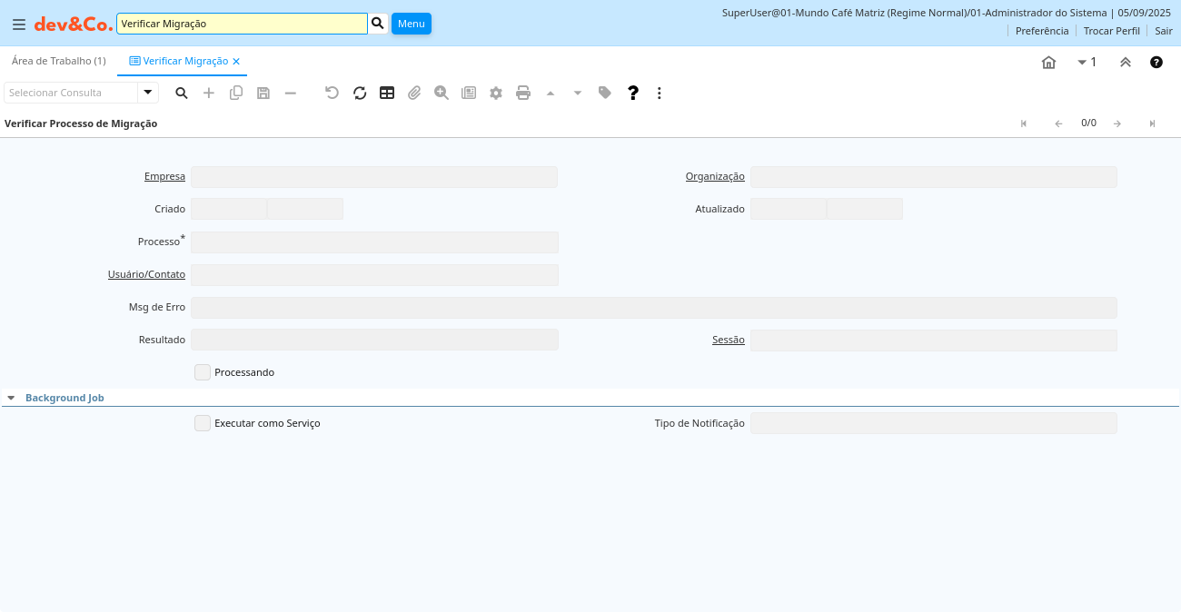The image size is (1181, 612).
Task: Open the more options three-dot menu
Action: pos(660,93)
